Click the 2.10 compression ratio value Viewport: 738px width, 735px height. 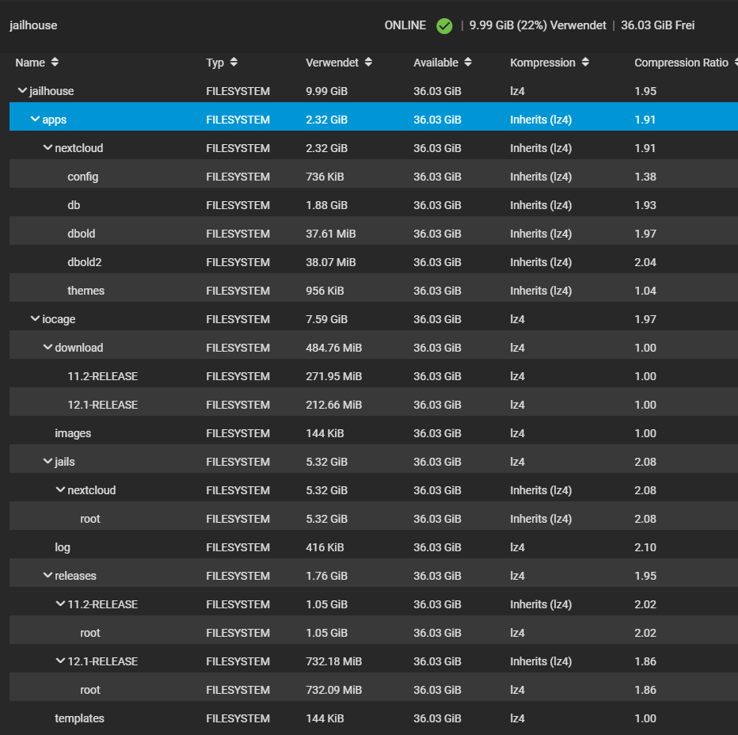[645, 547]
